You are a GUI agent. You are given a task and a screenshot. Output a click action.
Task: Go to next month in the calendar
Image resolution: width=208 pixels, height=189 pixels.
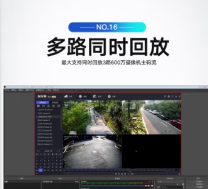[57, 151]
